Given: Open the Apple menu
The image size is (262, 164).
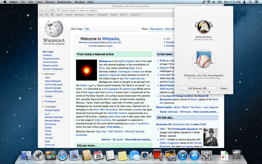Looking at the screenshot, I should (x=5, y=2).
